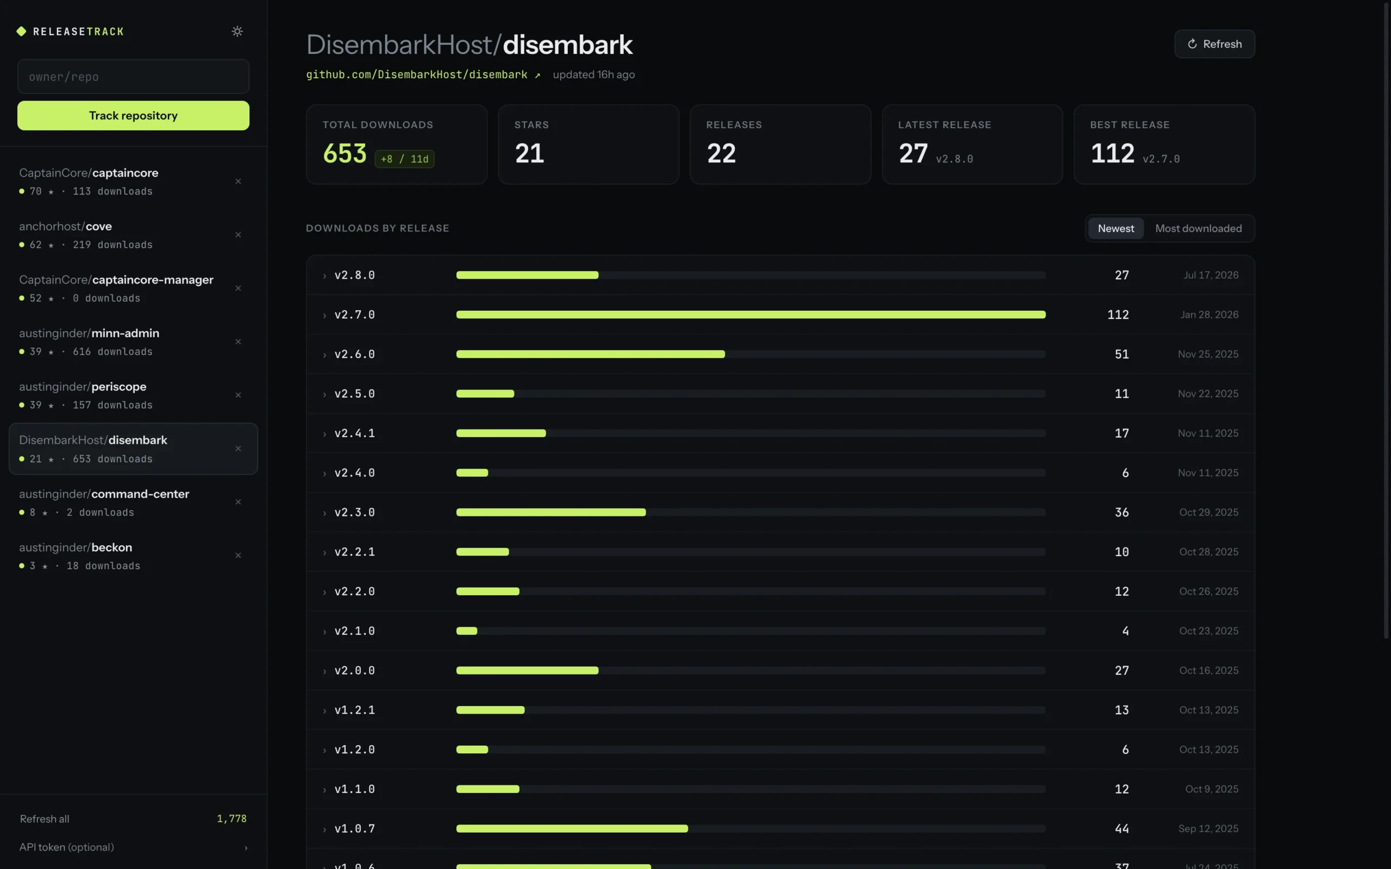Sort releases by Most downloaded
The height and width of the screenshot is (869, 1391).
pos(1199,229)
